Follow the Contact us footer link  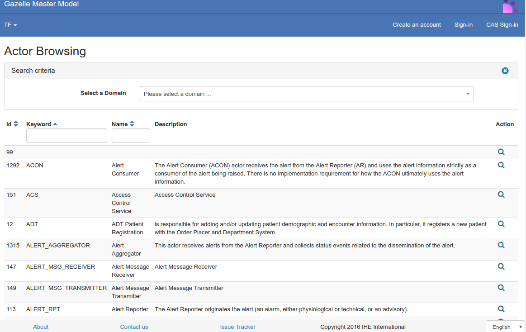134,327
